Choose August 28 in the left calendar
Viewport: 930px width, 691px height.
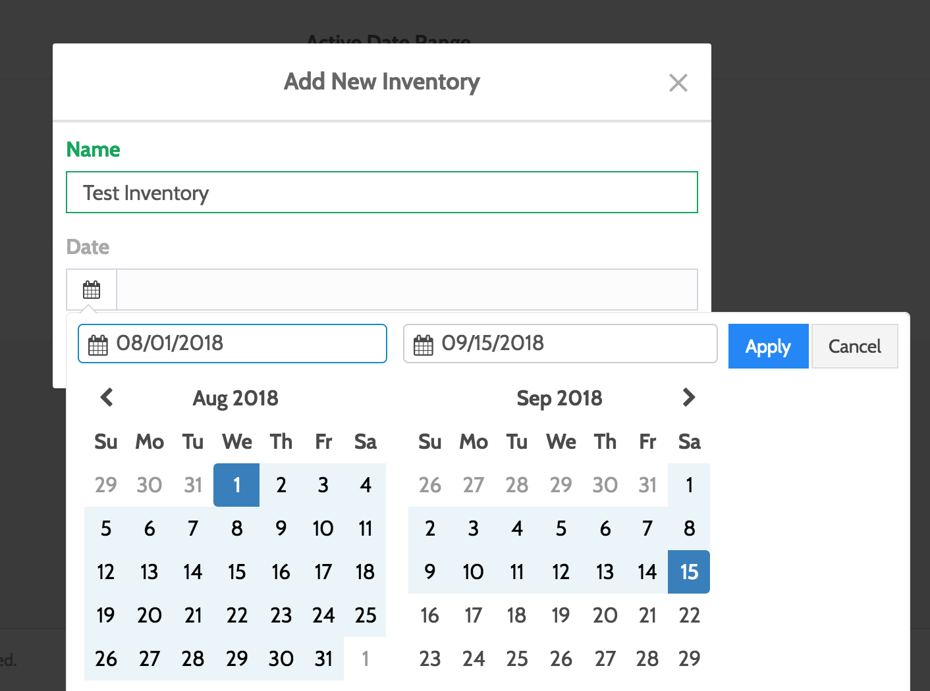tap(193, 659)
